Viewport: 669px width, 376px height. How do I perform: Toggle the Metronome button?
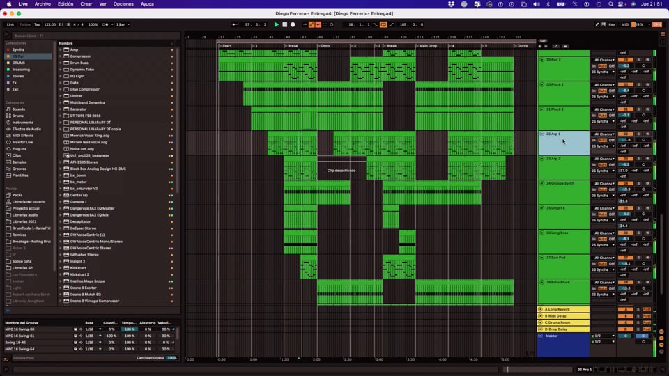point(106,25)
